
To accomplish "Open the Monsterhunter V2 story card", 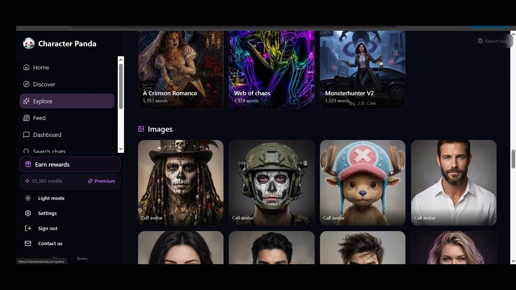I will coord(363,70).
